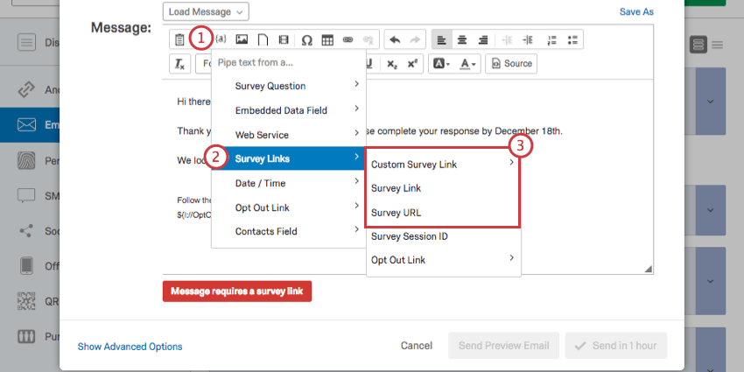Insert a table using table icon

pyautogui.click(x=327, y=40)
